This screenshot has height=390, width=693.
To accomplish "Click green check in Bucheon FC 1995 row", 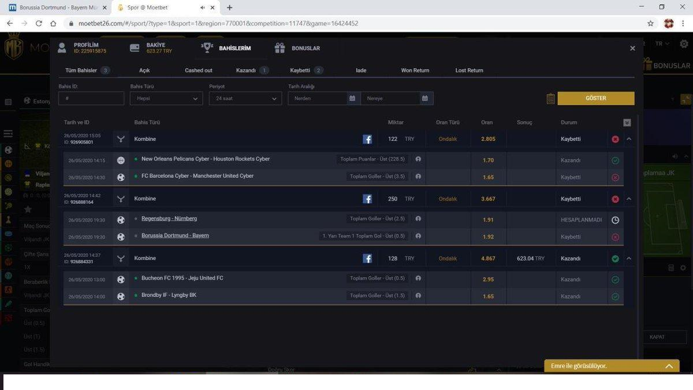I will pyautogui.click(x=615, y=280).
